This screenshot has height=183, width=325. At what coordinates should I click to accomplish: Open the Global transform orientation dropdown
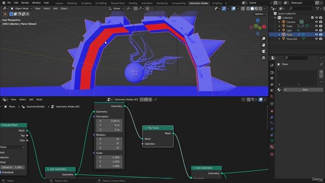tap(116, 9)
